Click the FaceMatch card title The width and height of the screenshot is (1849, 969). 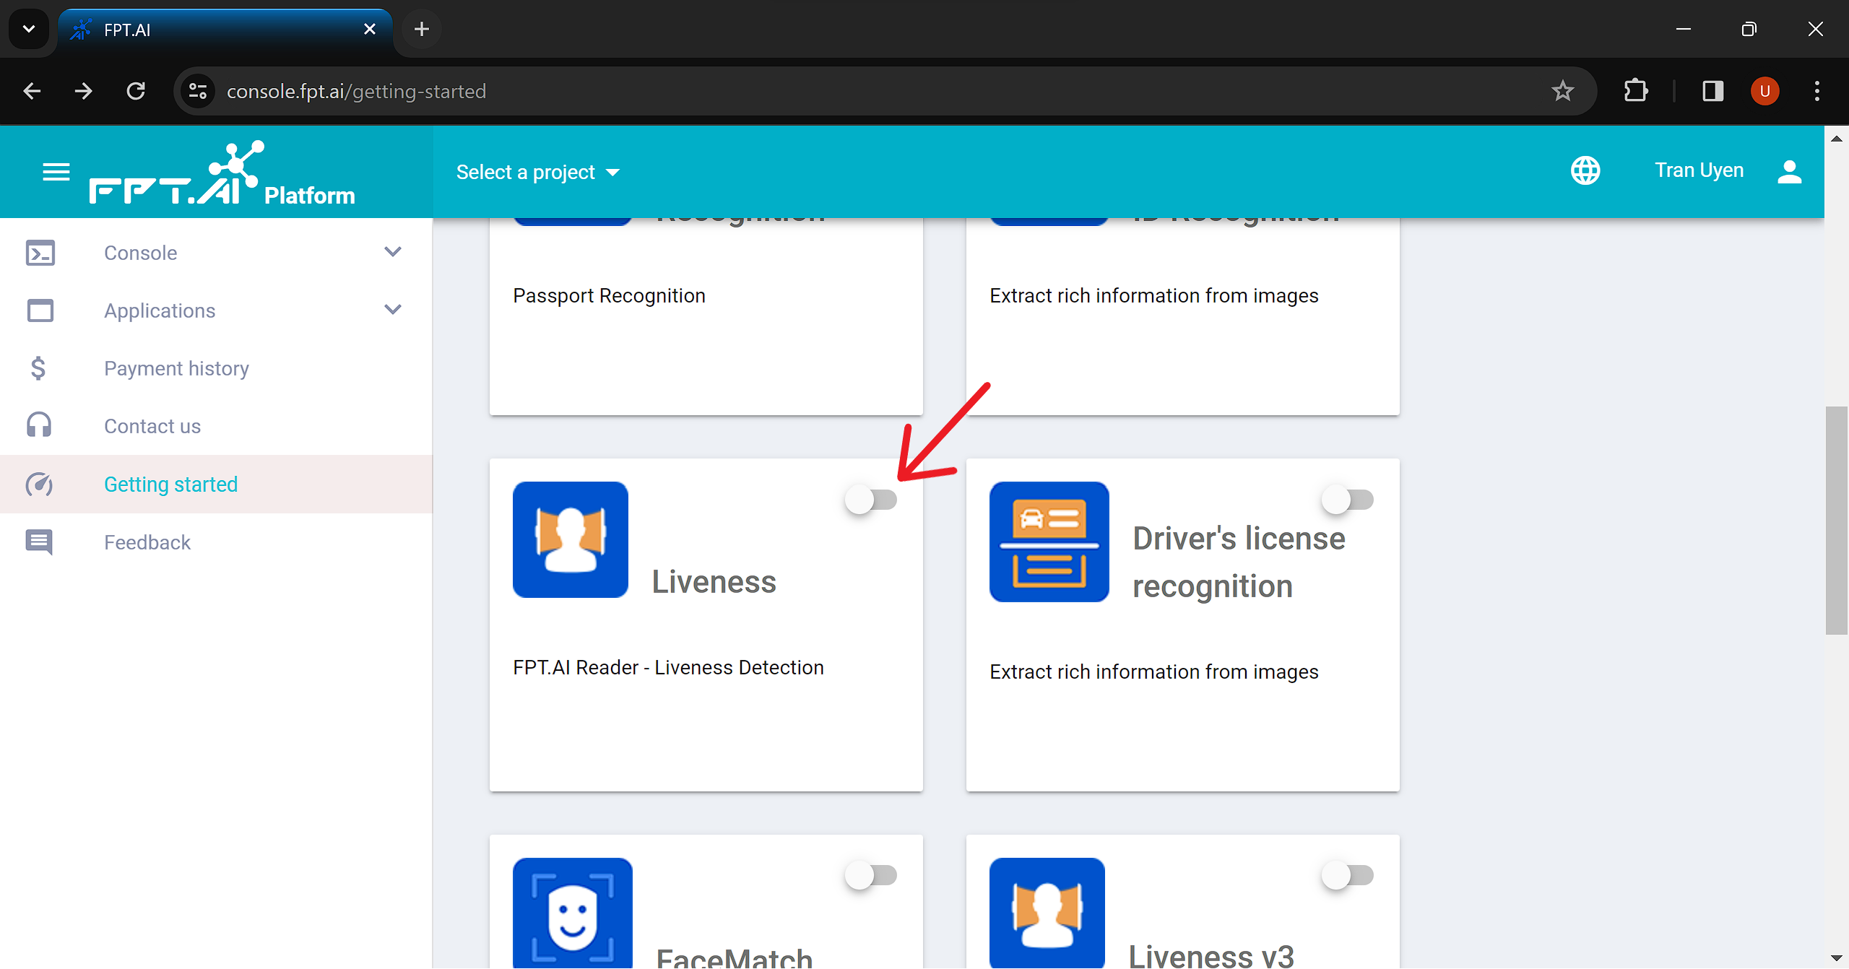734,957
